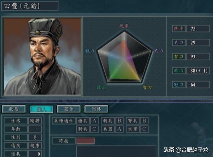Select the 智力 stat label

pos(179,57)
